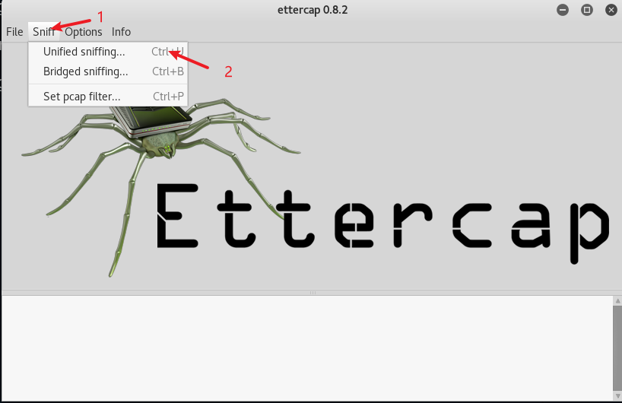The height and width of the screenshot is (403, 622).
Task: Close the open Sniff menu
Action: [x=43, y=32]
